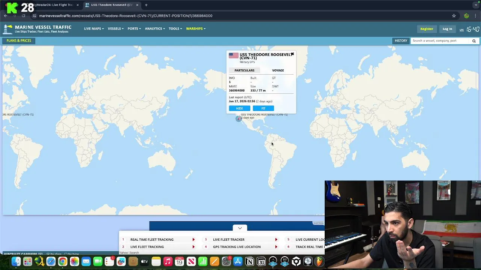Expand the Live Maps dropdown menu
This screenshot has width=481, height=270.
coord(94,28)
